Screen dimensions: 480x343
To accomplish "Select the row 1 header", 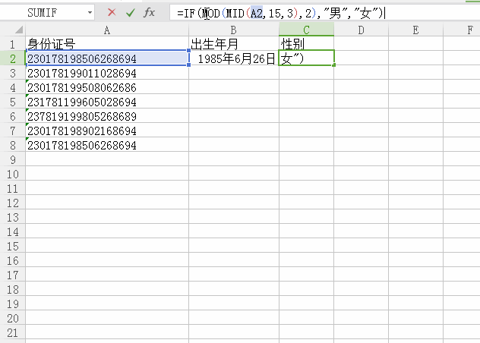I will [x=13, y=44].
